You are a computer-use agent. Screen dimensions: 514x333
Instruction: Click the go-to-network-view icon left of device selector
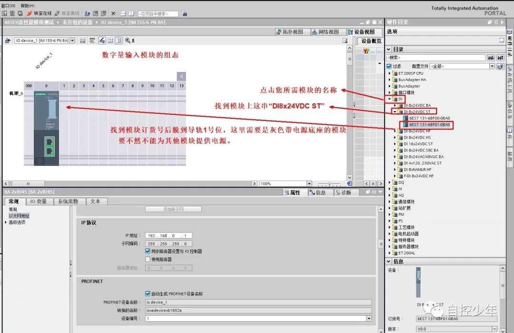click(x=8, y=40)
